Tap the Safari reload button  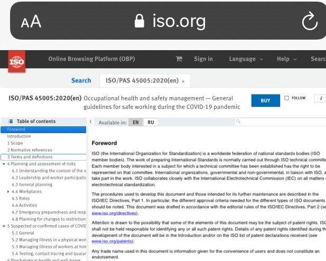click(x=308, y=21)
